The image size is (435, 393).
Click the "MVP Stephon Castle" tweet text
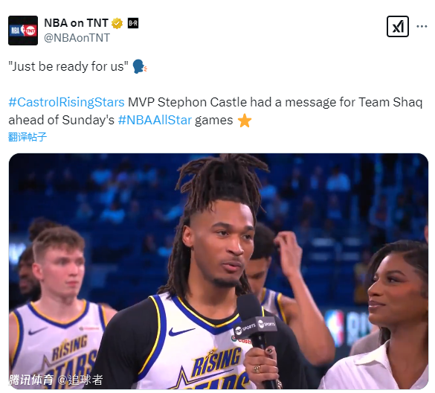(x=187, y=102)
